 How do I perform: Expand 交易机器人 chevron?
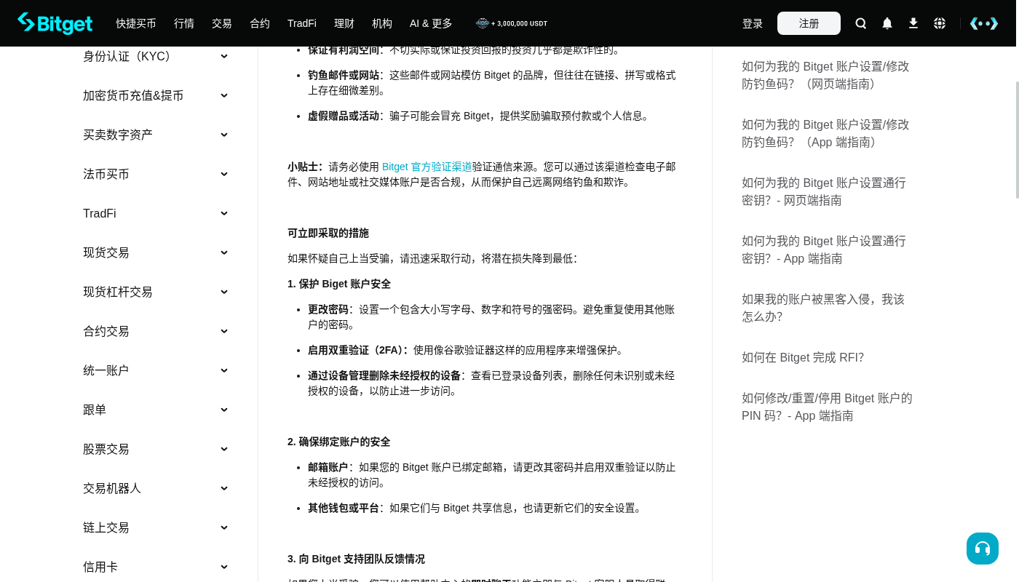[224, 488]
